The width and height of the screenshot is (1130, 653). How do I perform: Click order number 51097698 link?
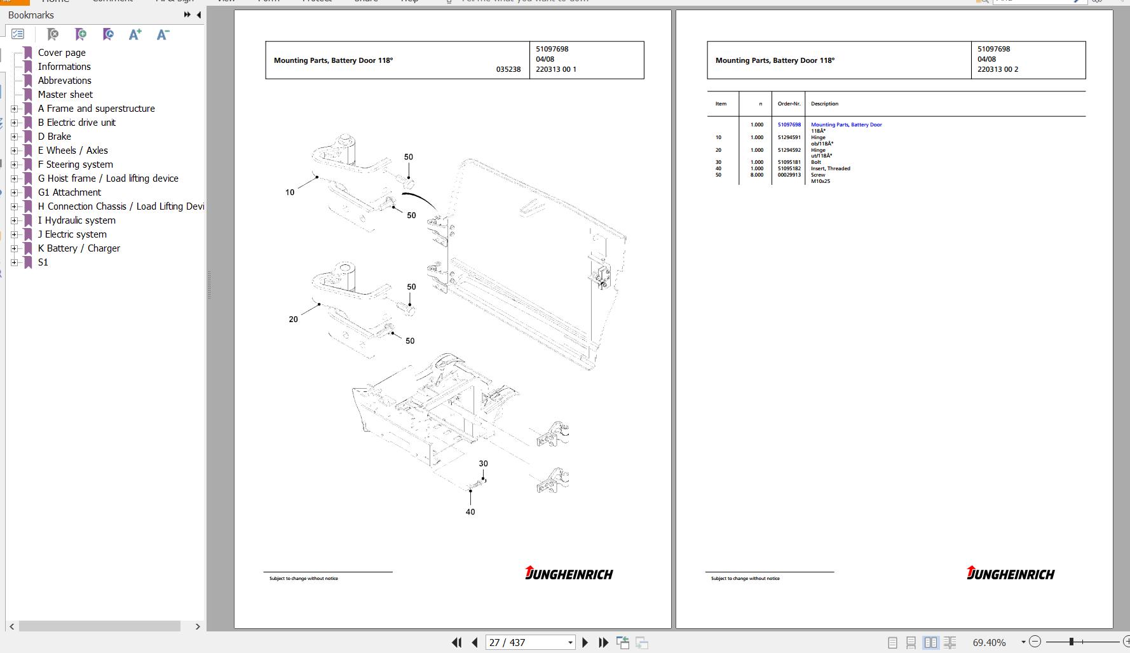pos(789,125)
